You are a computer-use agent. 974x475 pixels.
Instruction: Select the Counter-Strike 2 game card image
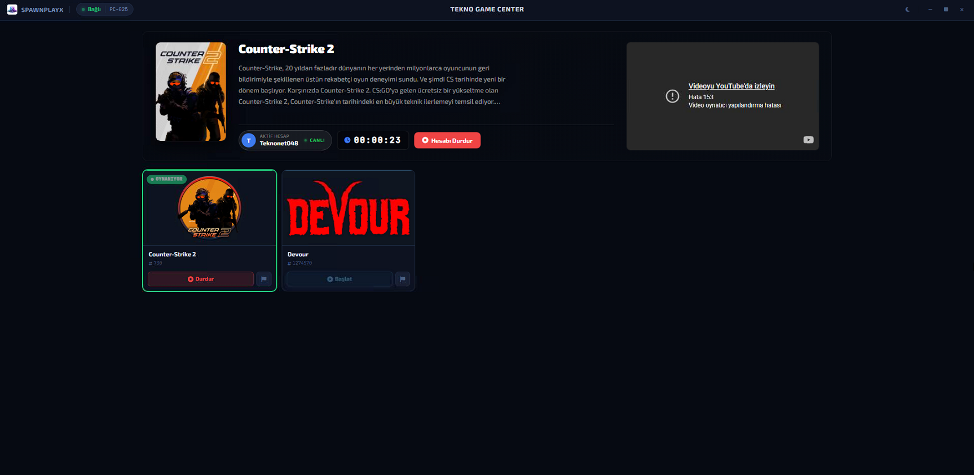[210, 208]
